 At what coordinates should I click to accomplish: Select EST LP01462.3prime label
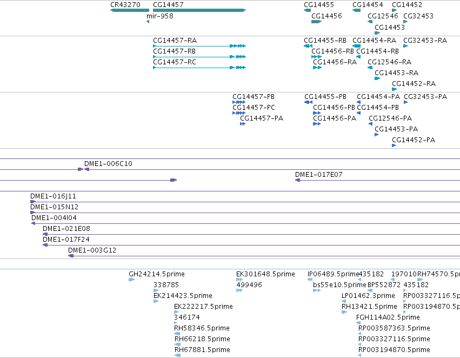[x=369, y=296]
